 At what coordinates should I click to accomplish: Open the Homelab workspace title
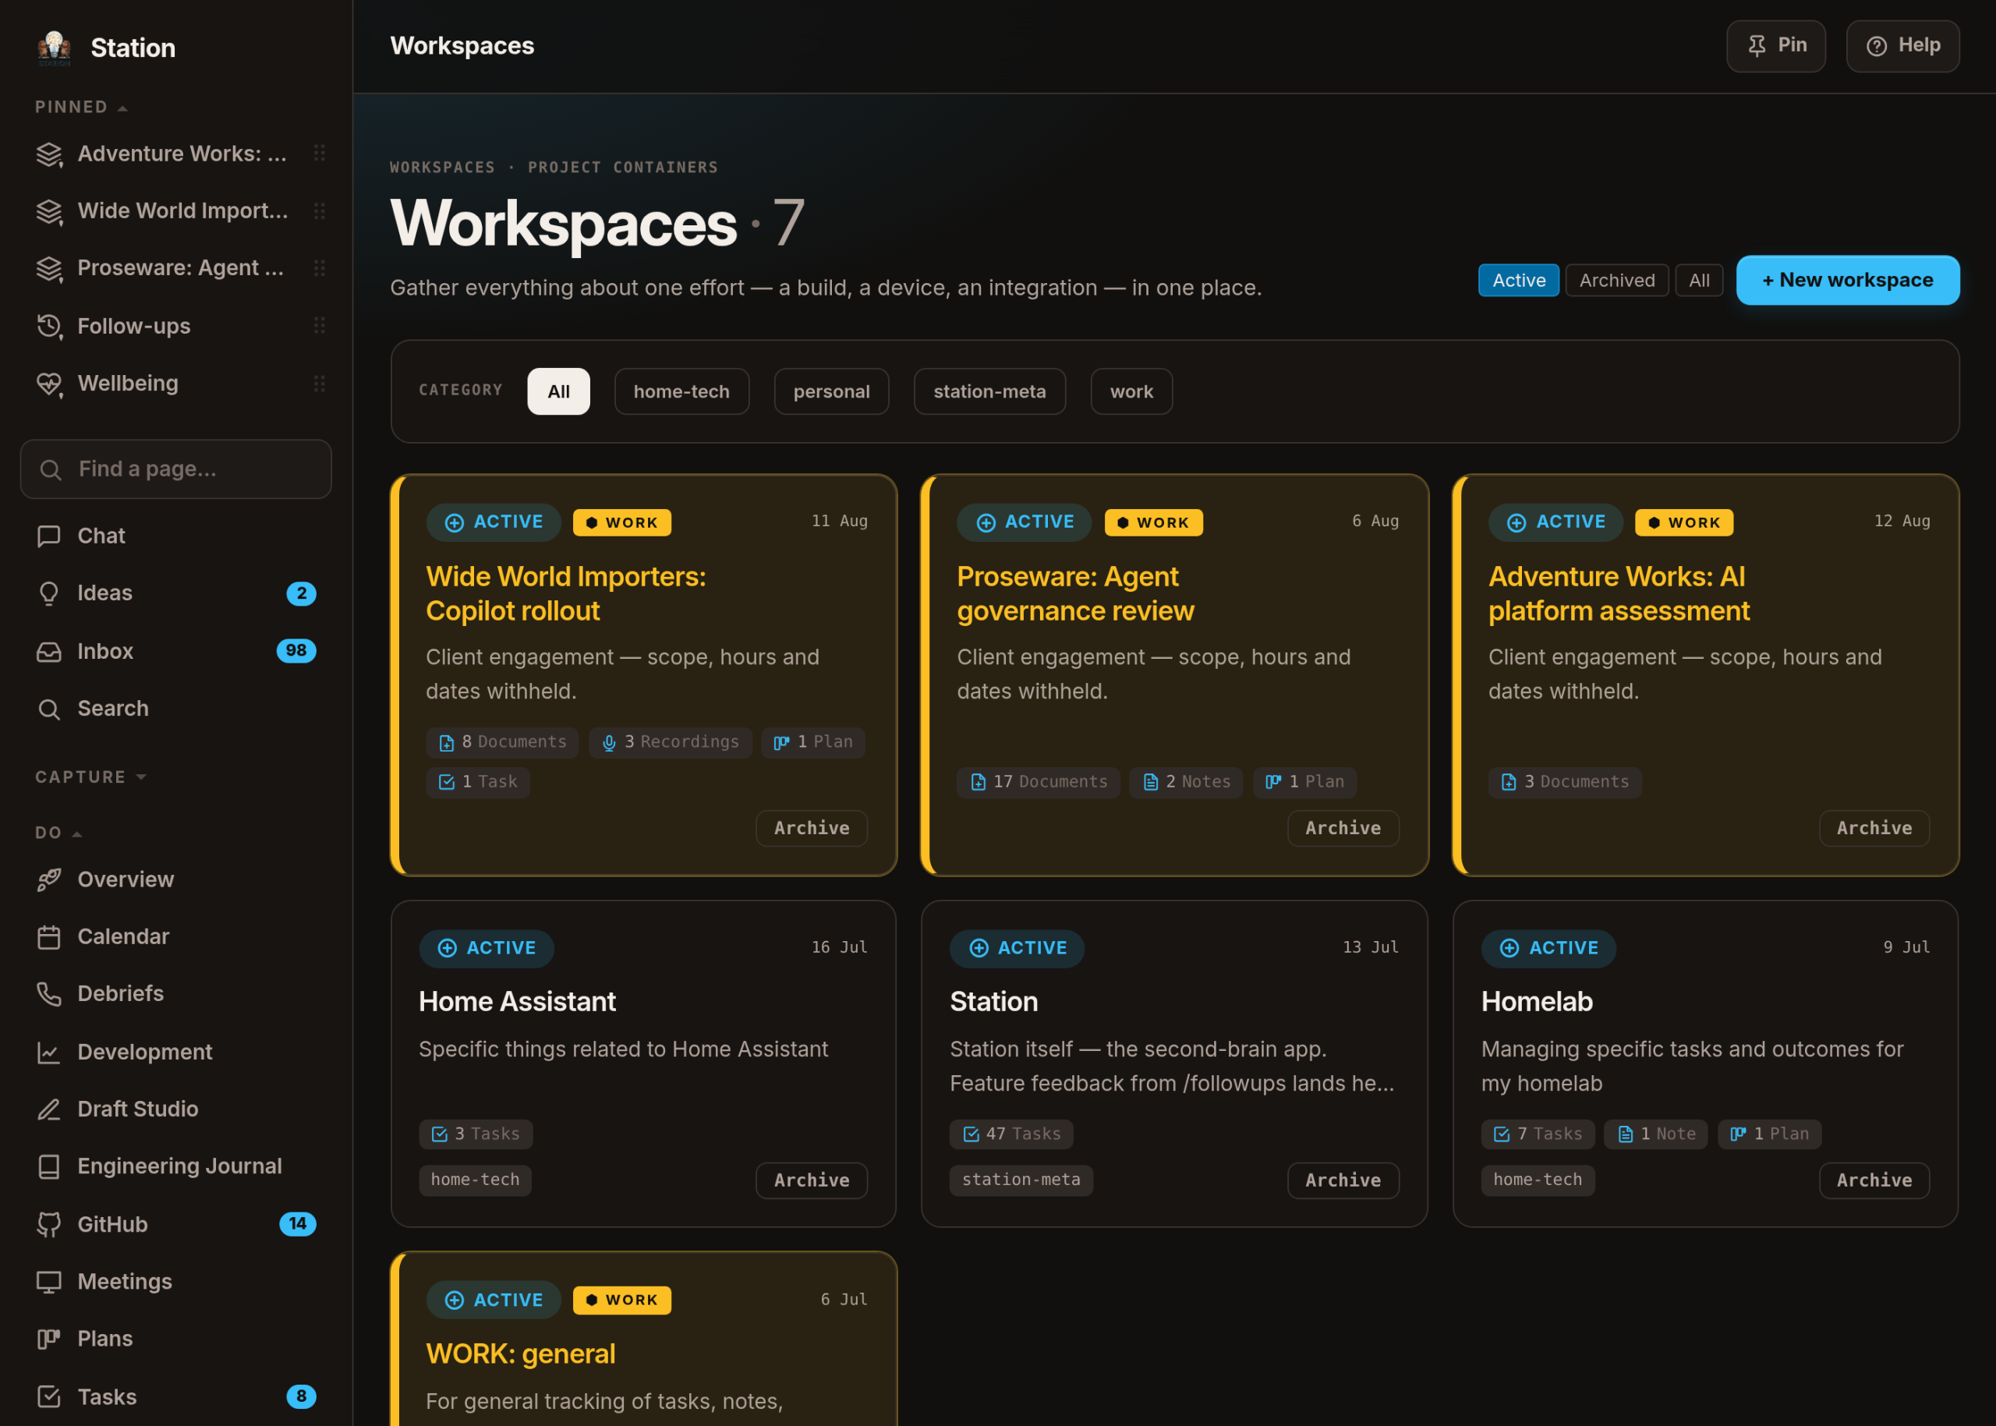(x=1537, y=1002)
